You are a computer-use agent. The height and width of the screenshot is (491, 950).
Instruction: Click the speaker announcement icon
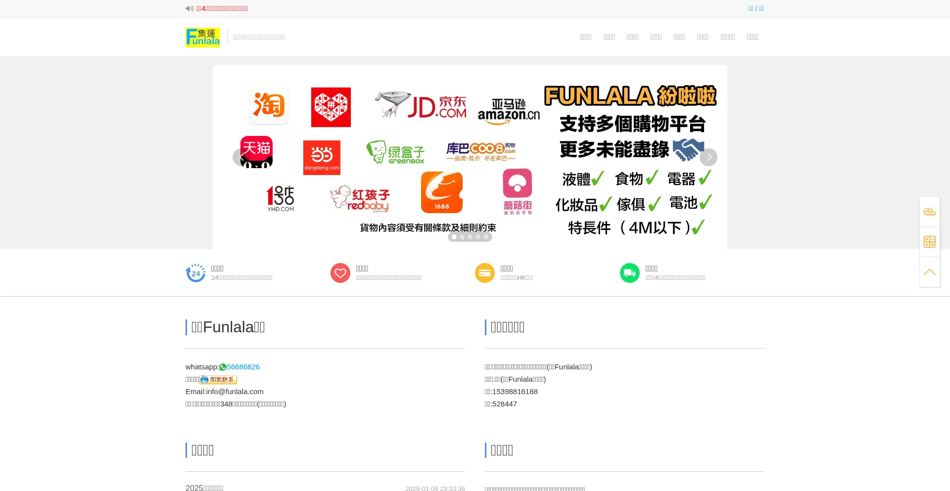(189, 8)
